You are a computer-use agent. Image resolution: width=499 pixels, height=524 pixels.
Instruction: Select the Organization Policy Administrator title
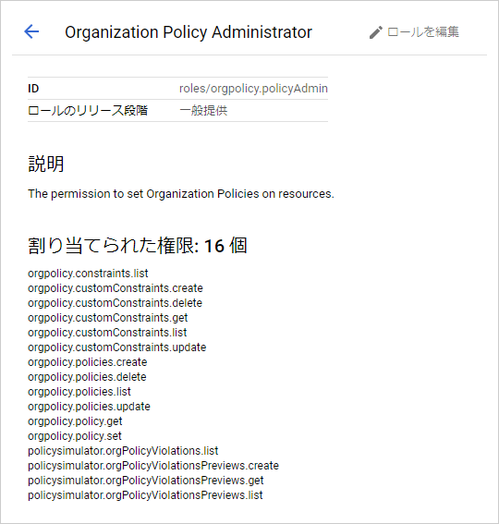(189, 32)
